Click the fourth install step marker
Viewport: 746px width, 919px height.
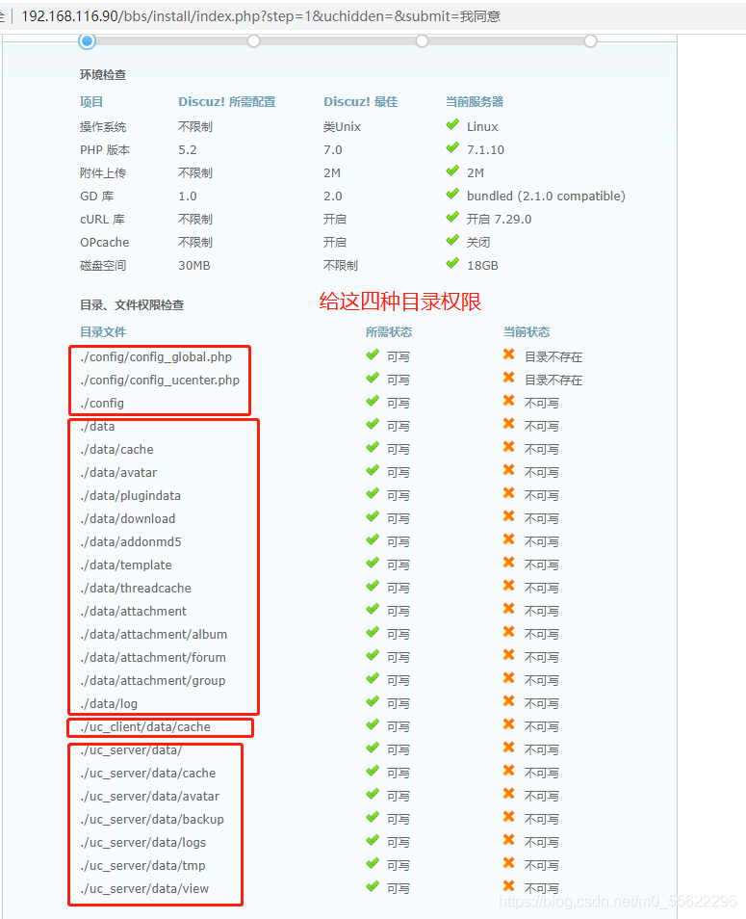pyautogui.click(x=591, y=41)
